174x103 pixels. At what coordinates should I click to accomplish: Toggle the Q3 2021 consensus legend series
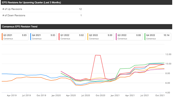pyautogui.click(x=14, y=37)
